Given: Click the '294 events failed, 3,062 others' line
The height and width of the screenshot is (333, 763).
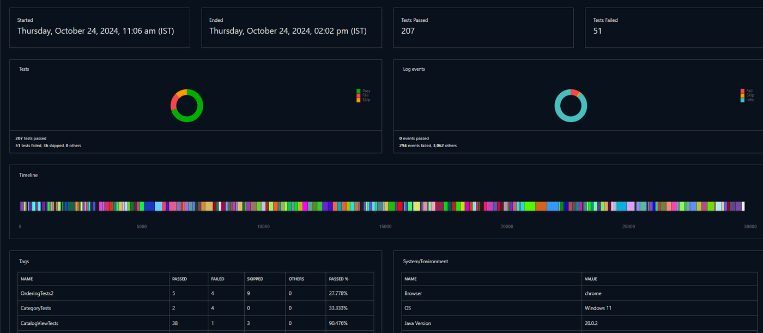Looking at the screenshot, I should click(428, 146).
